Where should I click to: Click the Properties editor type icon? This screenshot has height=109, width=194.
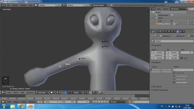(x=153, y=31)
